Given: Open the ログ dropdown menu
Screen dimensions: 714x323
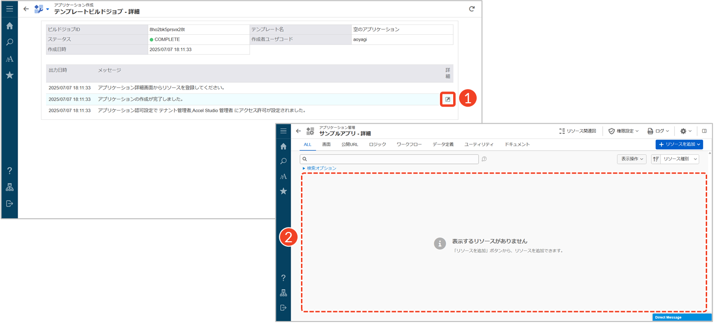Looking at the screenshot, I should 658,131.
